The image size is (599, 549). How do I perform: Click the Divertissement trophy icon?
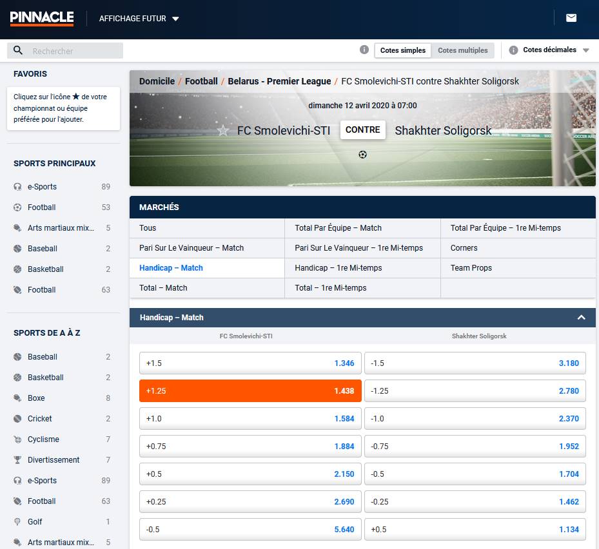17,460
